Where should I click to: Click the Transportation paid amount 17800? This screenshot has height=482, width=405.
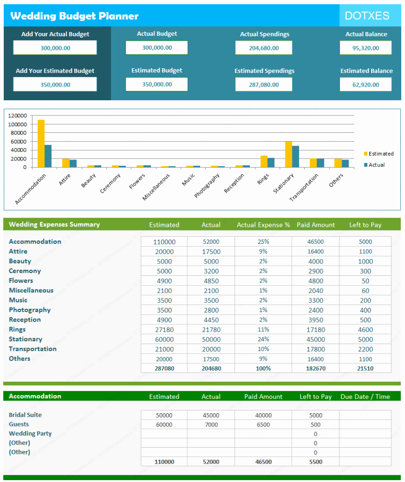316,349
